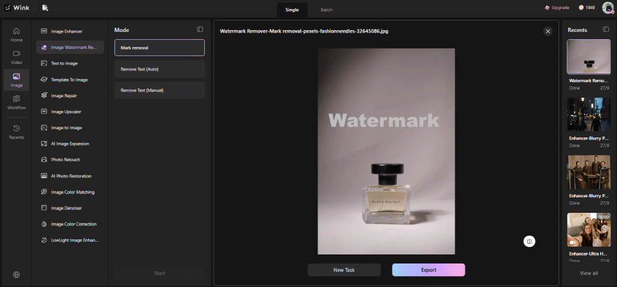The height and width of the screenshot is (287, 617).
Task: Select Remove Text (Auto) mode
Action: 160,69
